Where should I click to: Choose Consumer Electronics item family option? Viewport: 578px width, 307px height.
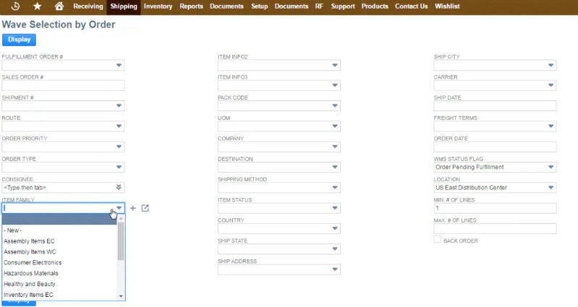click(x=33, y=263)
